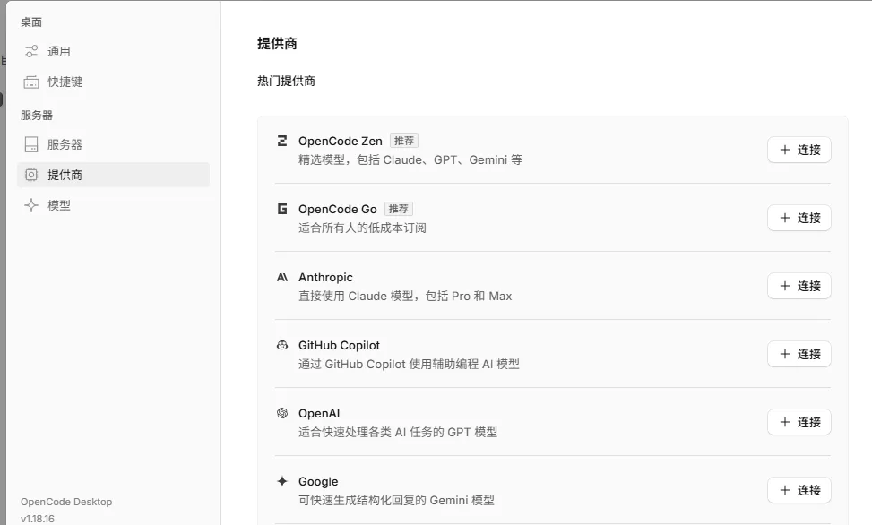Connect the OpenCode Zen provider
The width and height of the screenshot is (872, 525).
(799, 150)
